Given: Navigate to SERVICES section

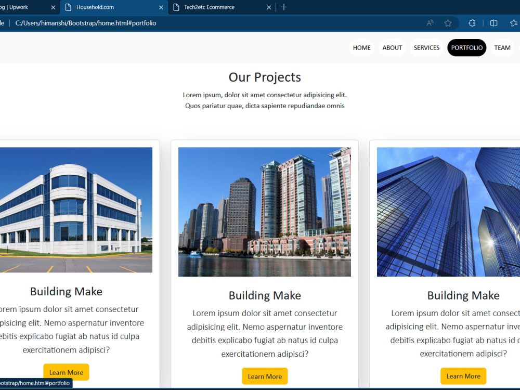Looking at the screenshot, I should tap(426, 48).
